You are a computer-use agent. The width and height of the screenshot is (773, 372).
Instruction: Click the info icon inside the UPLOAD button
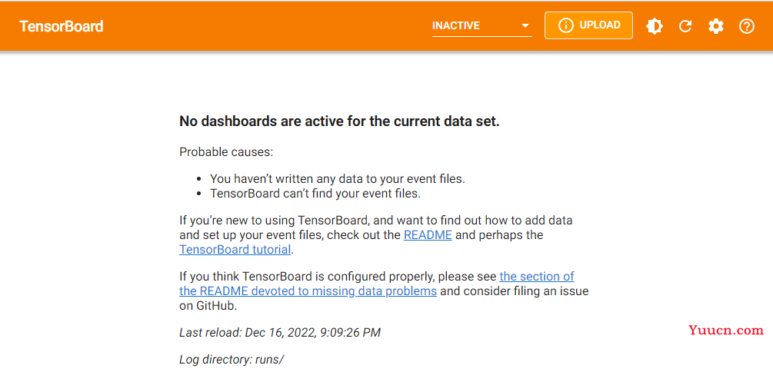pos(565,25)
